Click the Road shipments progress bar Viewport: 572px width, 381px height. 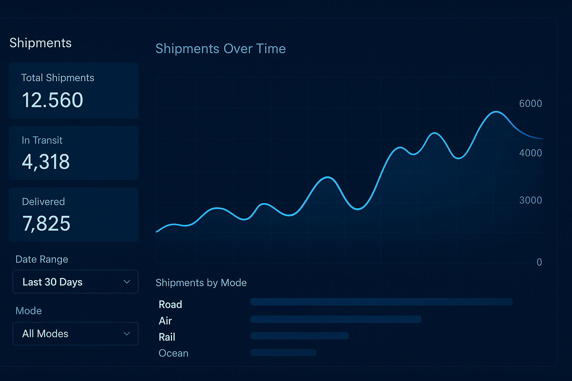pos(381,302)
